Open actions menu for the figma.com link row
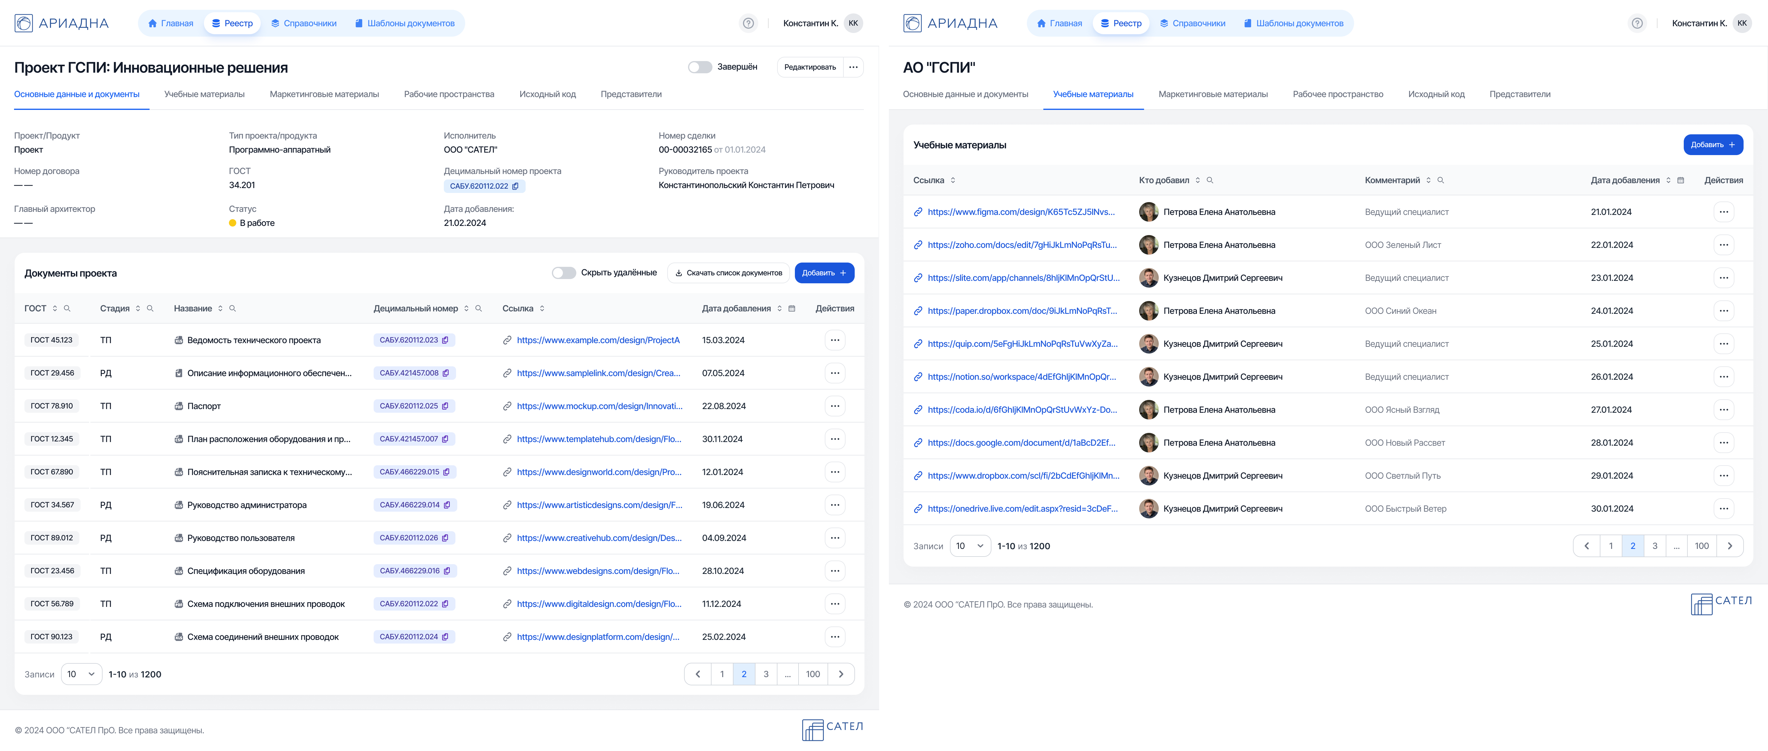The width and height of the screenshot is (1768, 751). click(x=1723, y=212)
